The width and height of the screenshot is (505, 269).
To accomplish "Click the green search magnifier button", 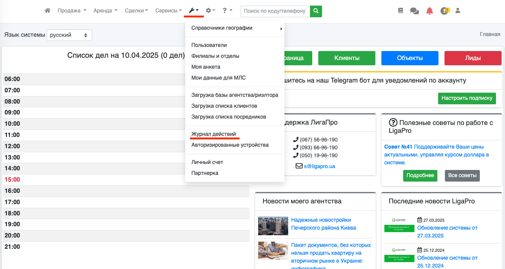I will click(316, 11).
